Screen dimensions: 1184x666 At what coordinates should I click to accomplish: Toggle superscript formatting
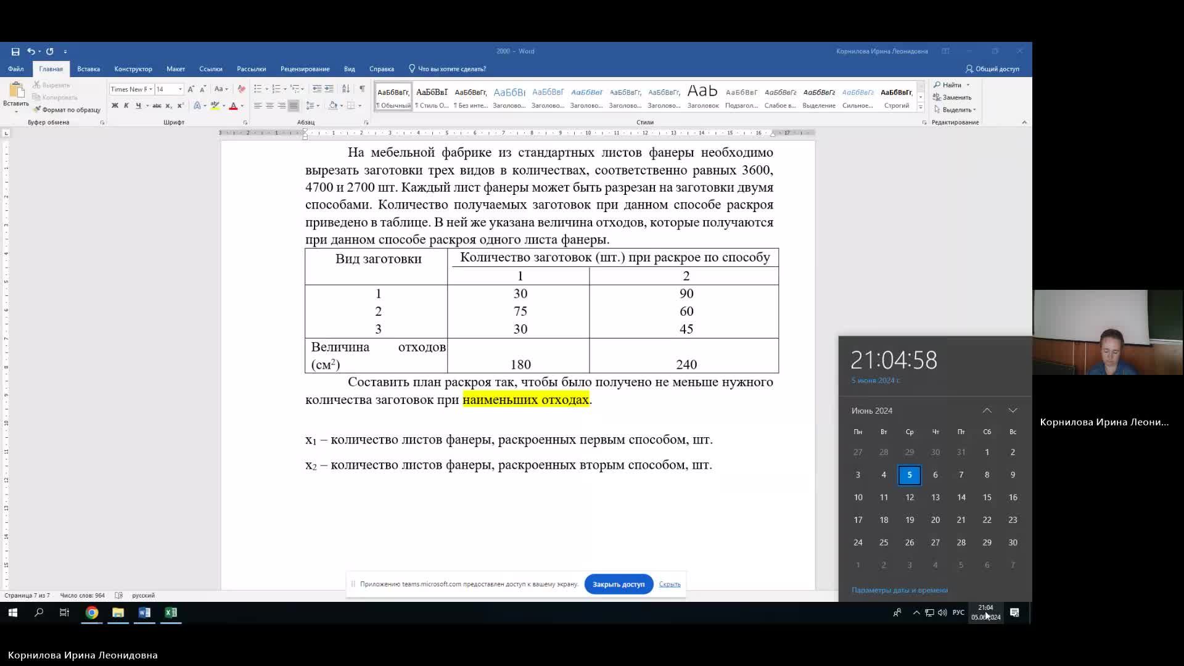(x=180, y=105)
